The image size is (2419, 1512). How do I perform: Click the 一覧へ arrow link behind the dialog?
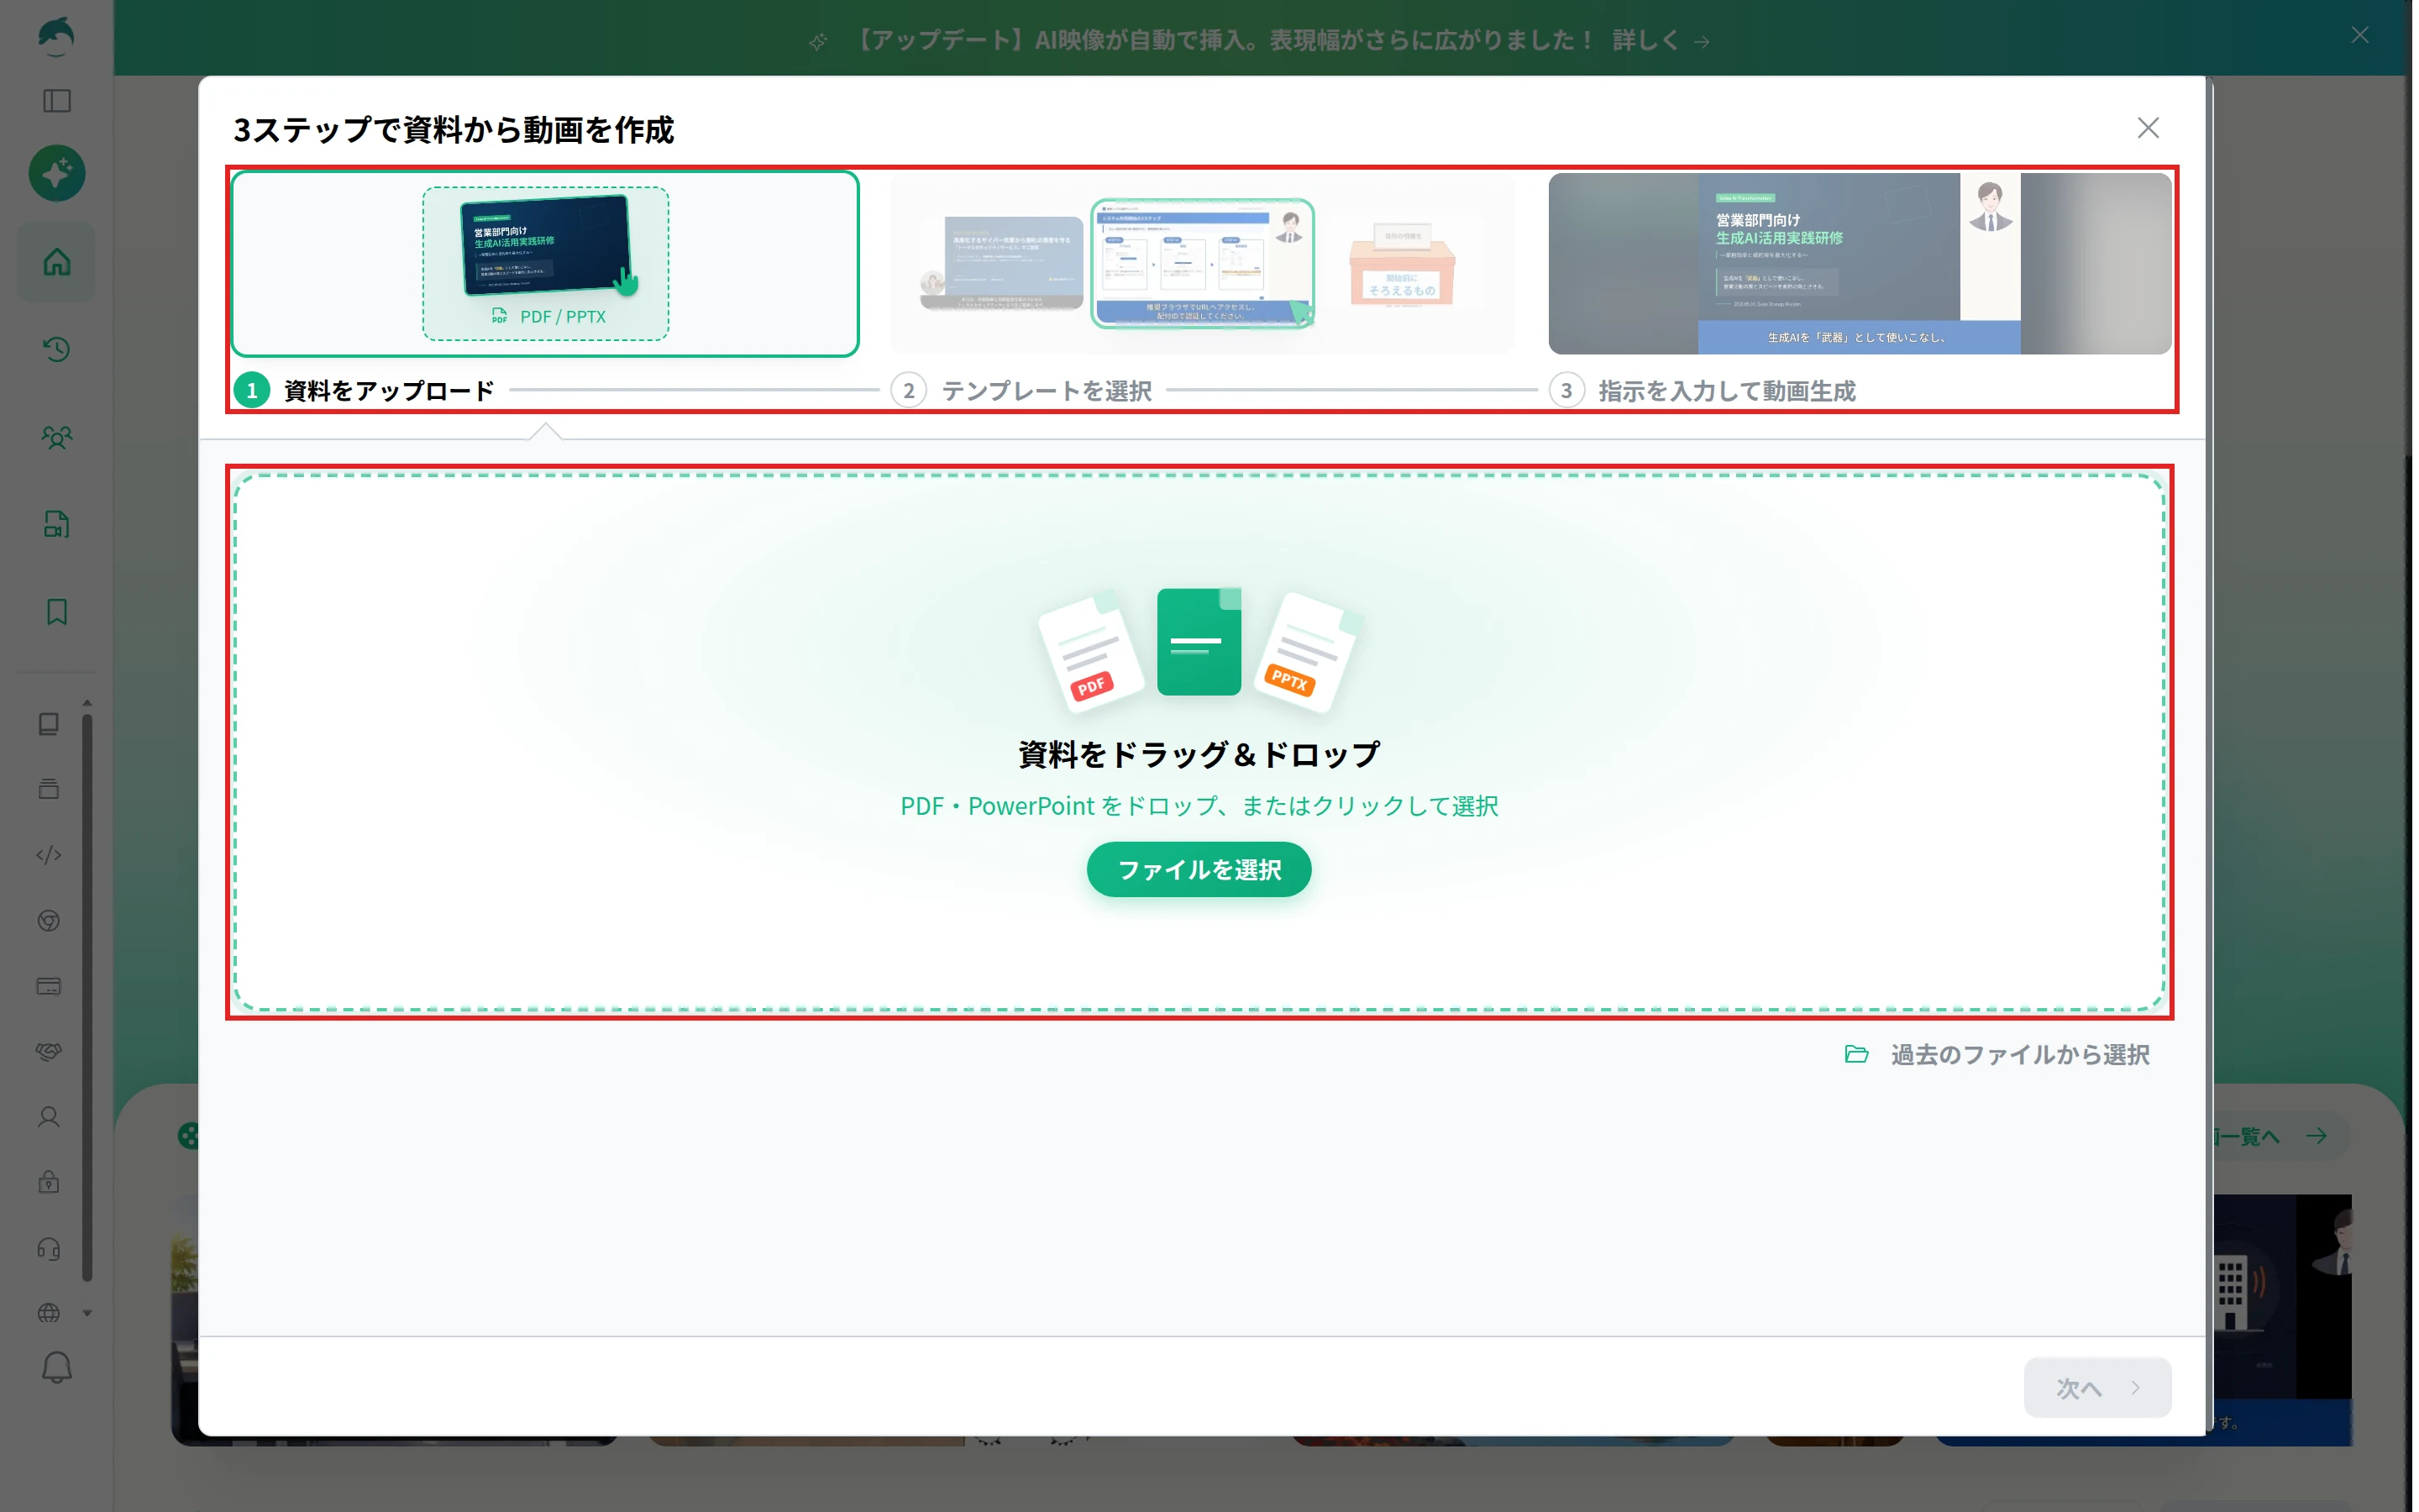(x=2277, y=1136)
